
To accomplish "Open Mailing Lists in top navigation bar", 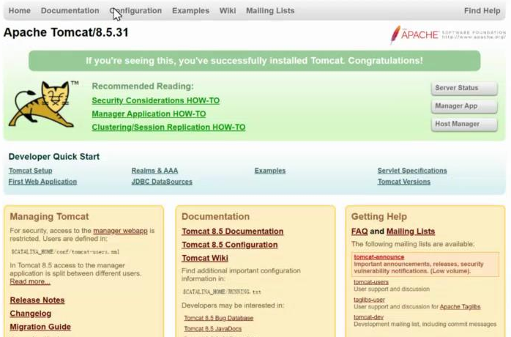I will pos(270,11).
